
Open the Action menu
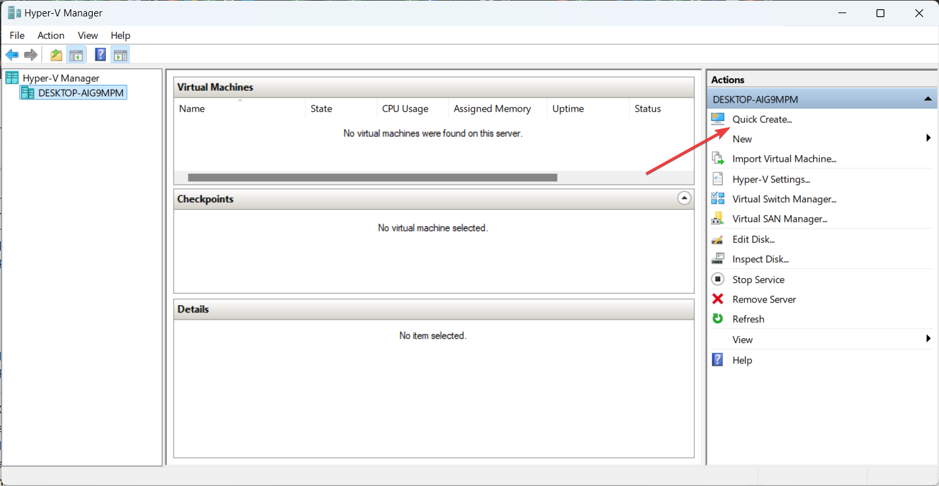point(51,36)
